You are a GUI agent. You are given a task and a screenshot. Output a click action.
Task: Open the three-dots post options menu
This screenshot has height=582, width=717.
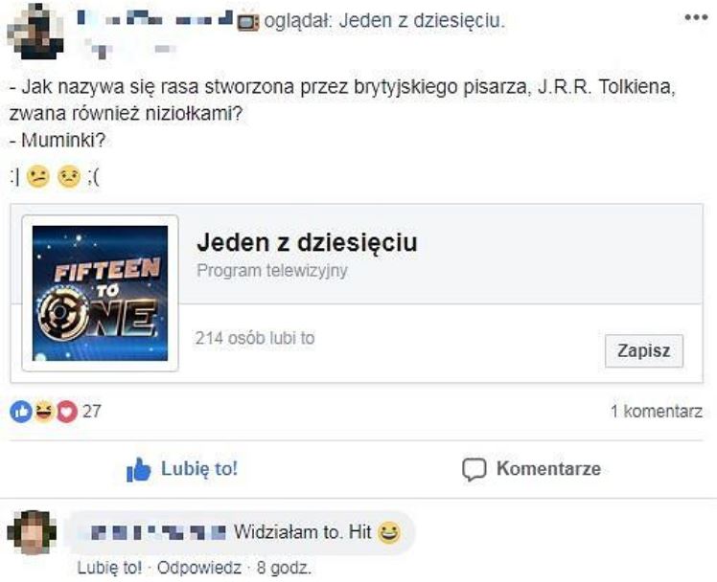pos(696,18)
